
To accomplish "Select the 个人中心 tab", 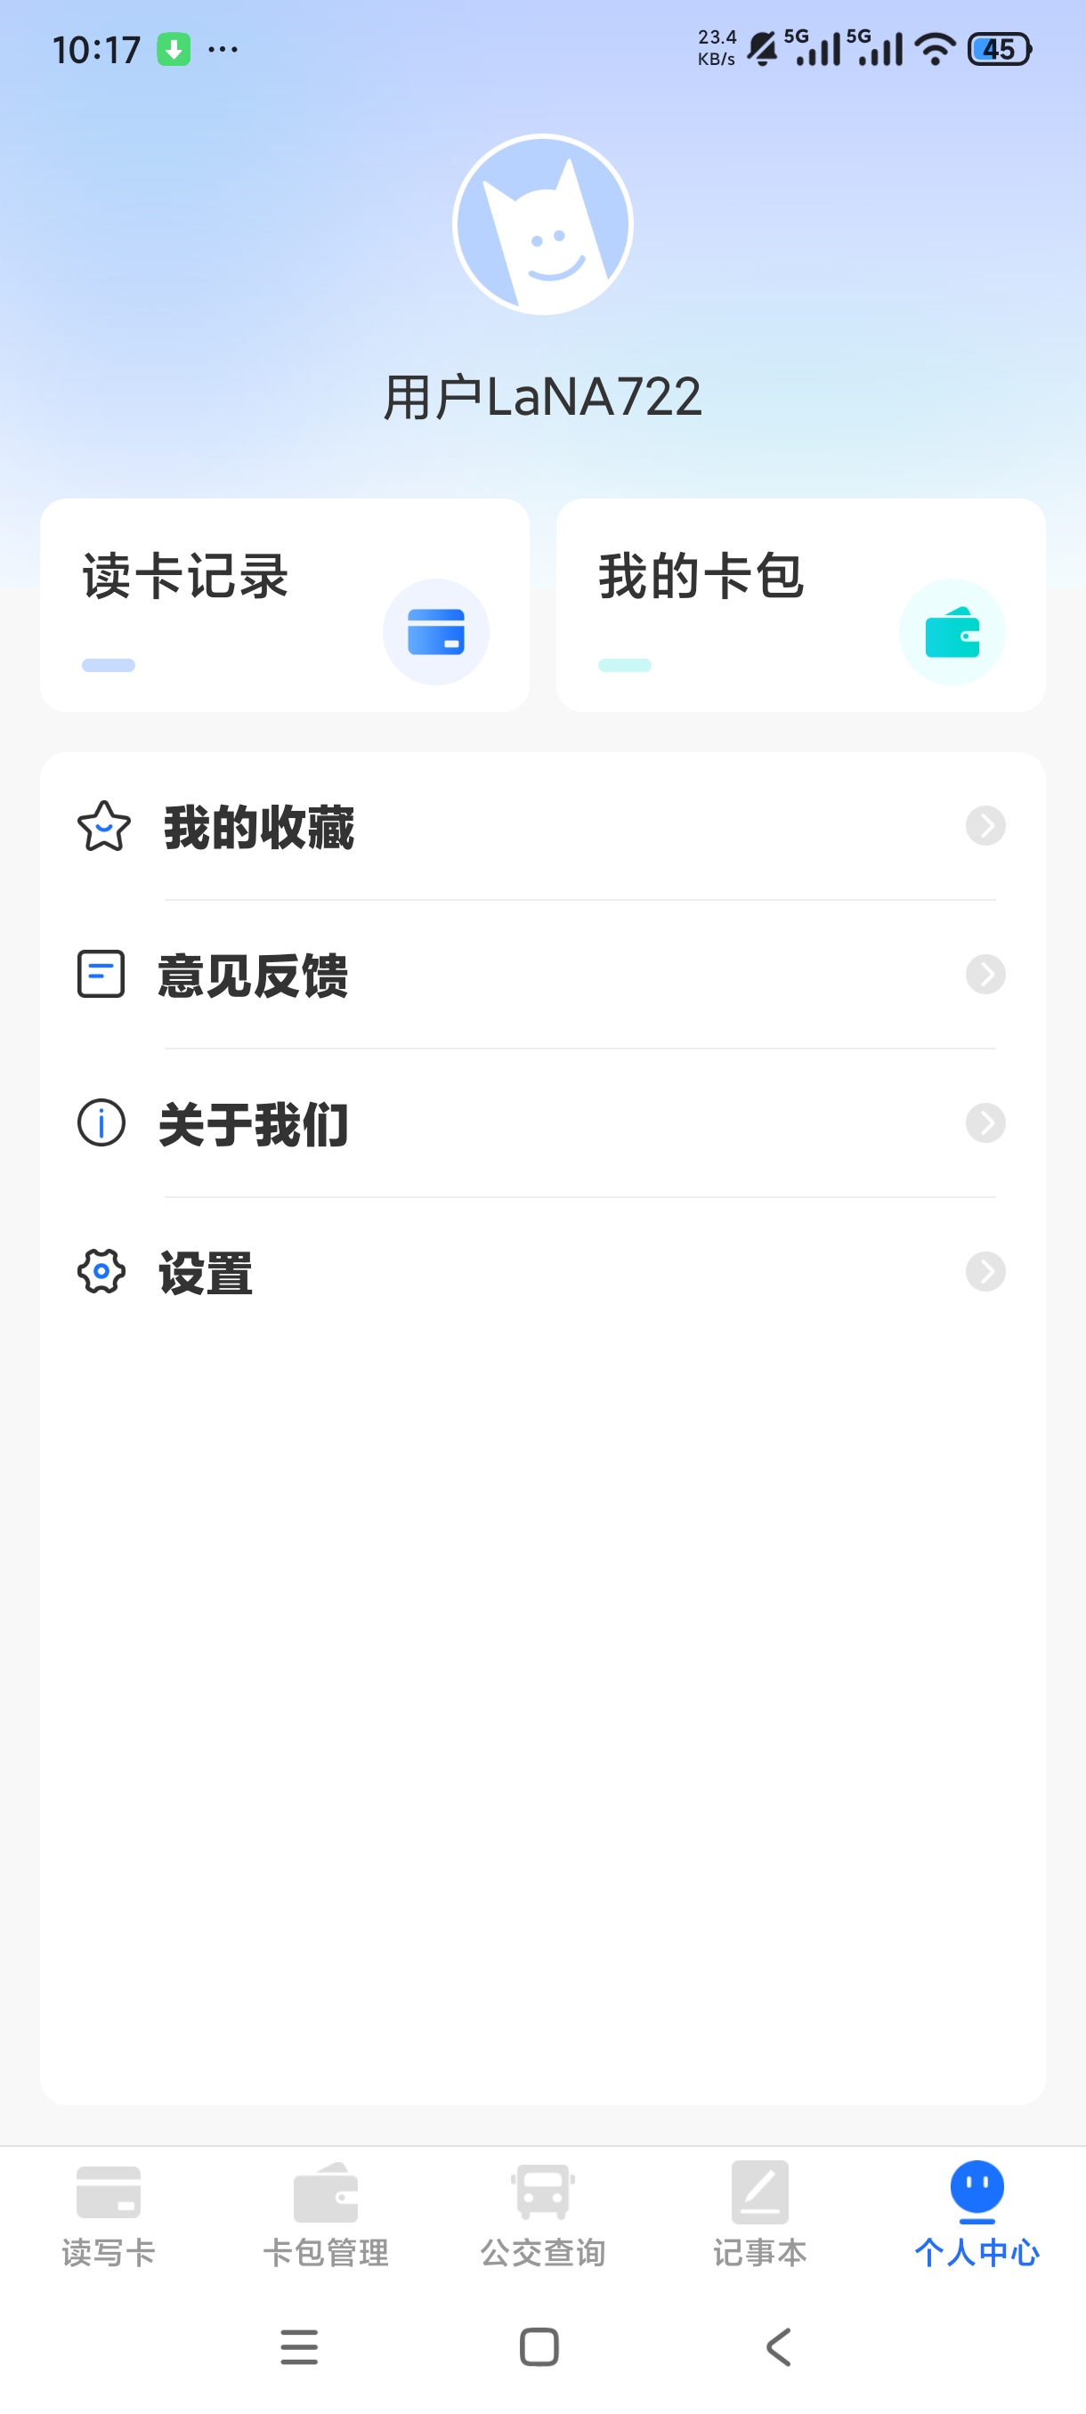I will click(x=977, y=2216).
